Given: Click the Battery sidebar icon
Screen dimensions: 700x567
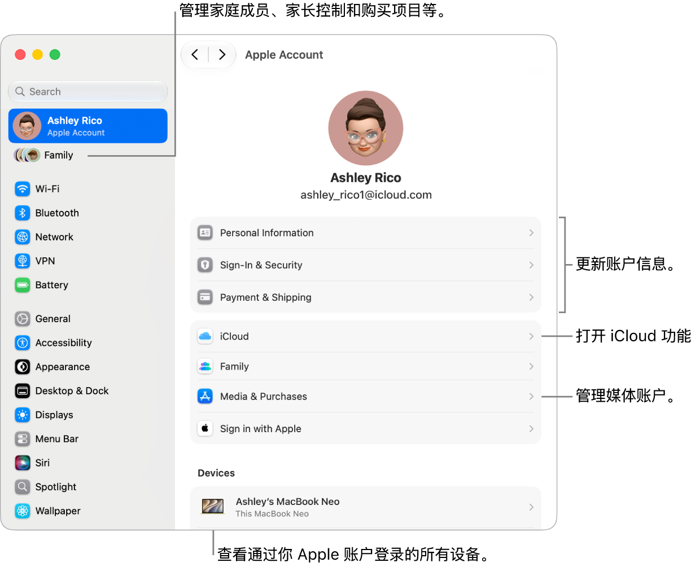Looking at the screenshot, I should (23, 285).
